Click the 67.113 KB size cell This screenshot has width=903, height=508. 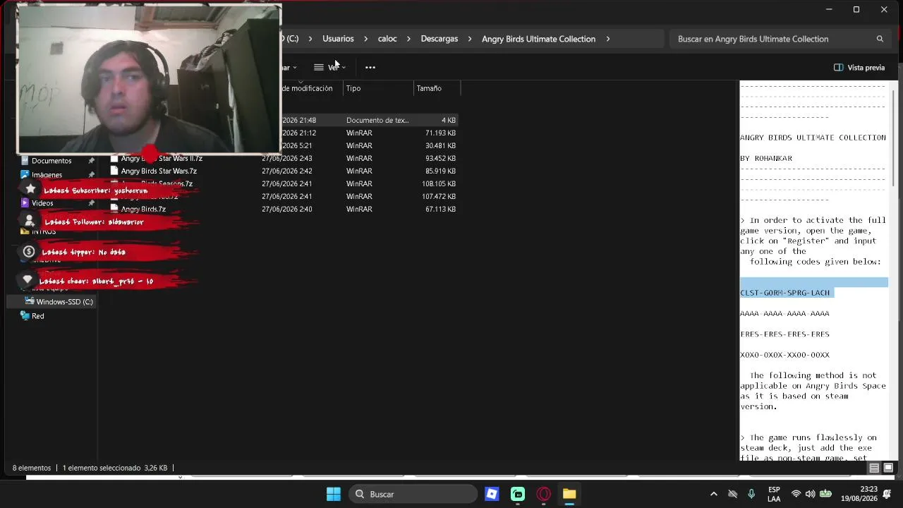pyautogui.click(x=440, y=209)
